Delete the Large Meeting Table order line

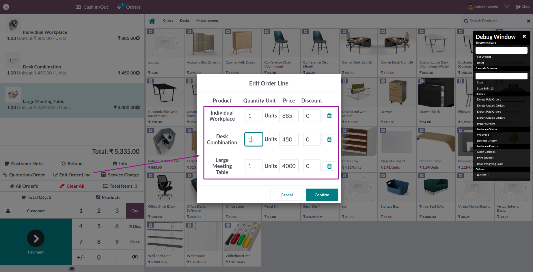(x=329, y=166)
